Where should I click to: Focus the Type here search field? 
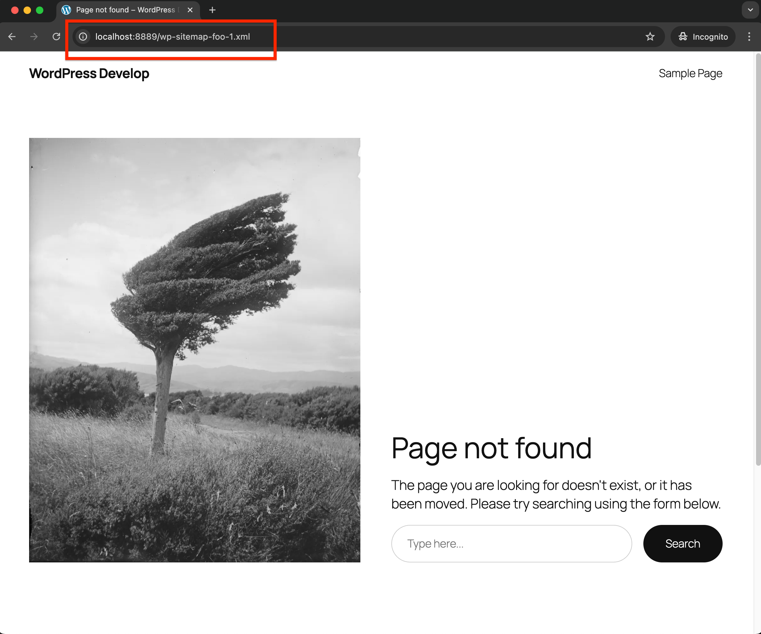(511, 543)
